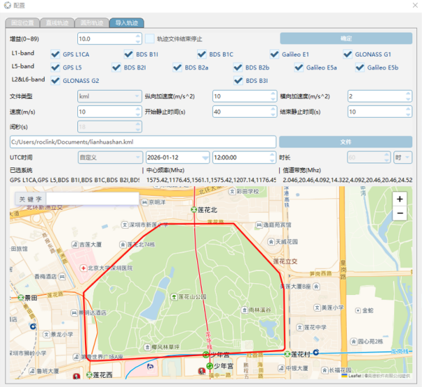The width and height of the screenshot is (422, 387).
Task: Toggle the GPS L5 checkbox
Action: (56, 68)
